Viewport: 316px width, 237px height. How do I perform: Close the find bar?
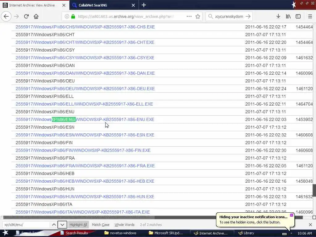click(310, 225)
